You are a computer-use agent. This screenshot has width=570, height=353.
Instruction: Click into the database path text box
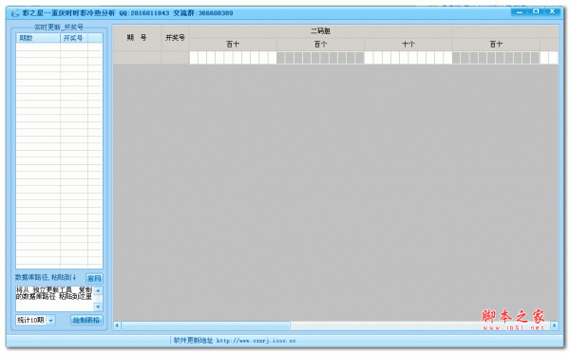[54, 299]
